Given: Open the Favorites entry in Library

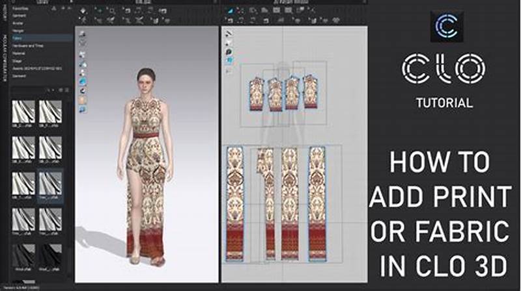Looking at the screenshot, I should tap(20, 8).
